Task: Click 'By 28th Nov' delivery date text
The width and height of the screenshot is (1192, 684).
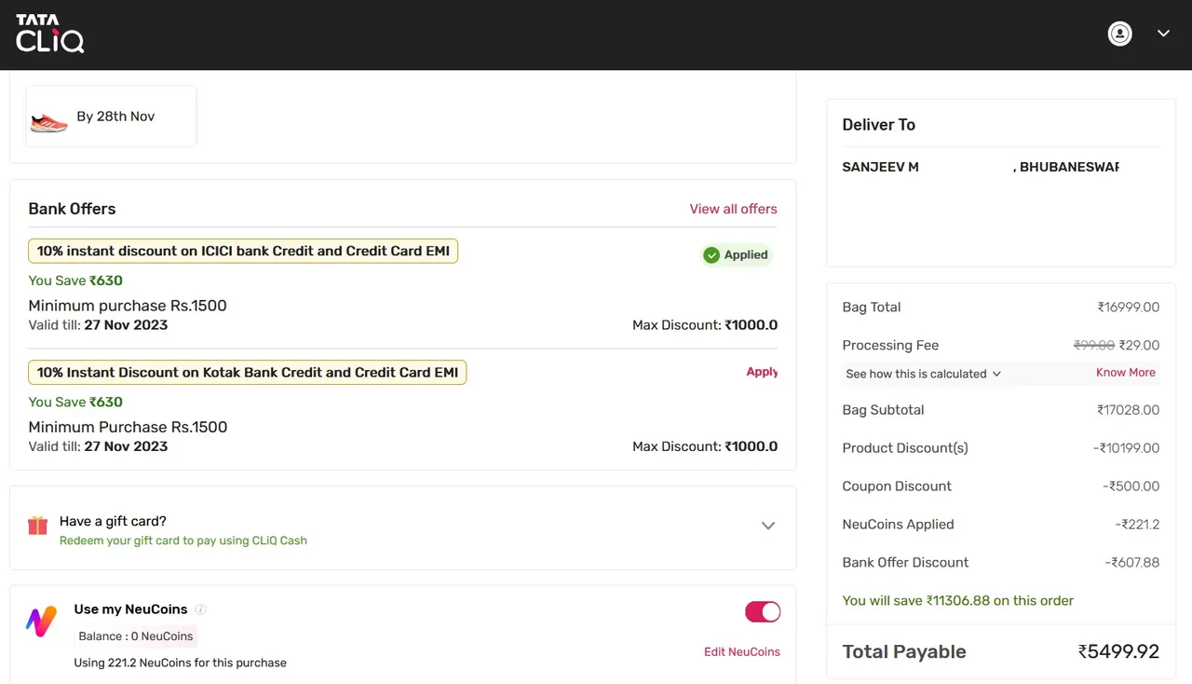Action: tap(115, 116)
